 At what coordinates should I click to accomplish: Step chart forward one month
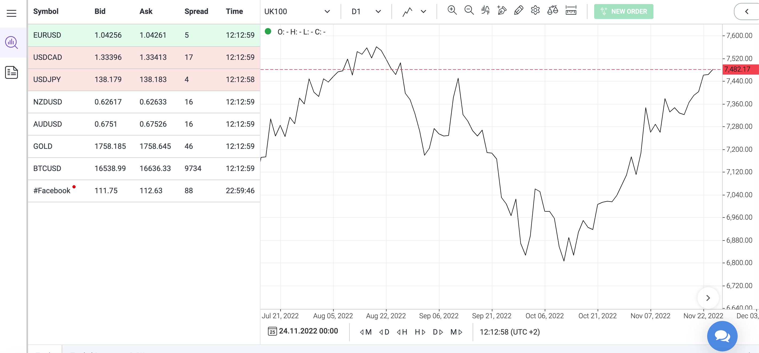[x=456, y=332]
